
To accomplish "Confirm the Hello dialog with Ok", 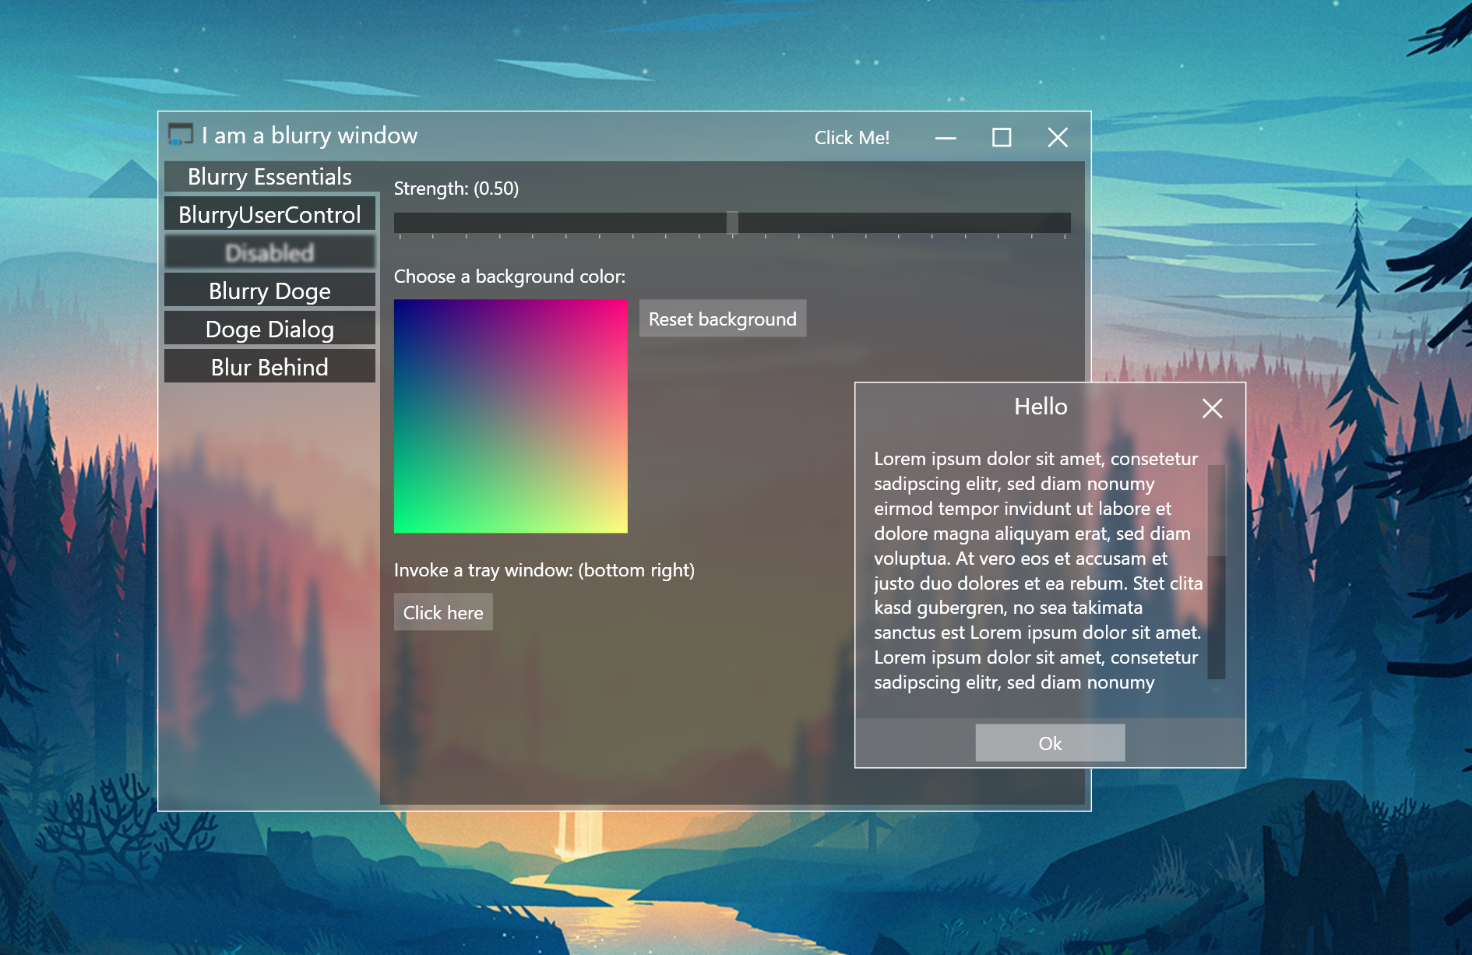I will [1050, 743].
